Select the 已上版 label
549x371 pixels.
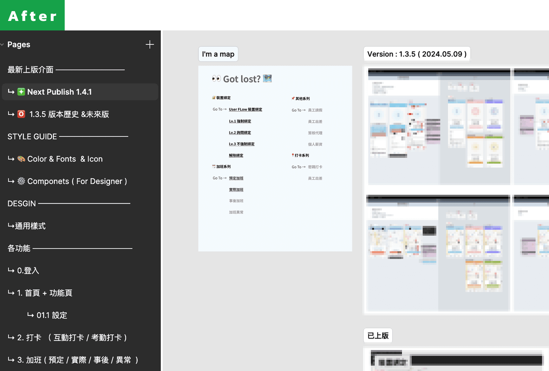click(x=378, y=335)
